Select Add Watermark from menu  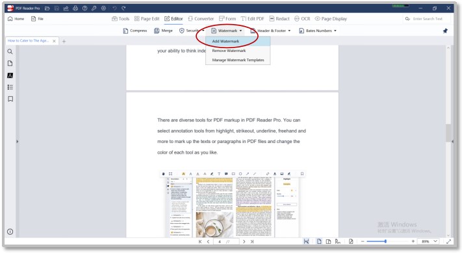point(238,41)
